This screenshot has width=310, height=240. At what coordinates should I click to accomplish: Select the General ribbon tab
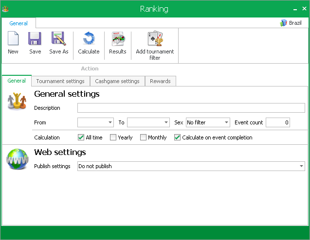18,23
